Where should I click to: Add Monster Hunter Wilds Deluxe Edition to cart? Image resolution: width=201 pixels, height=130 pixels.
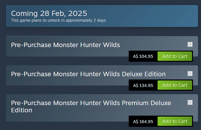(x=175, y=85)
